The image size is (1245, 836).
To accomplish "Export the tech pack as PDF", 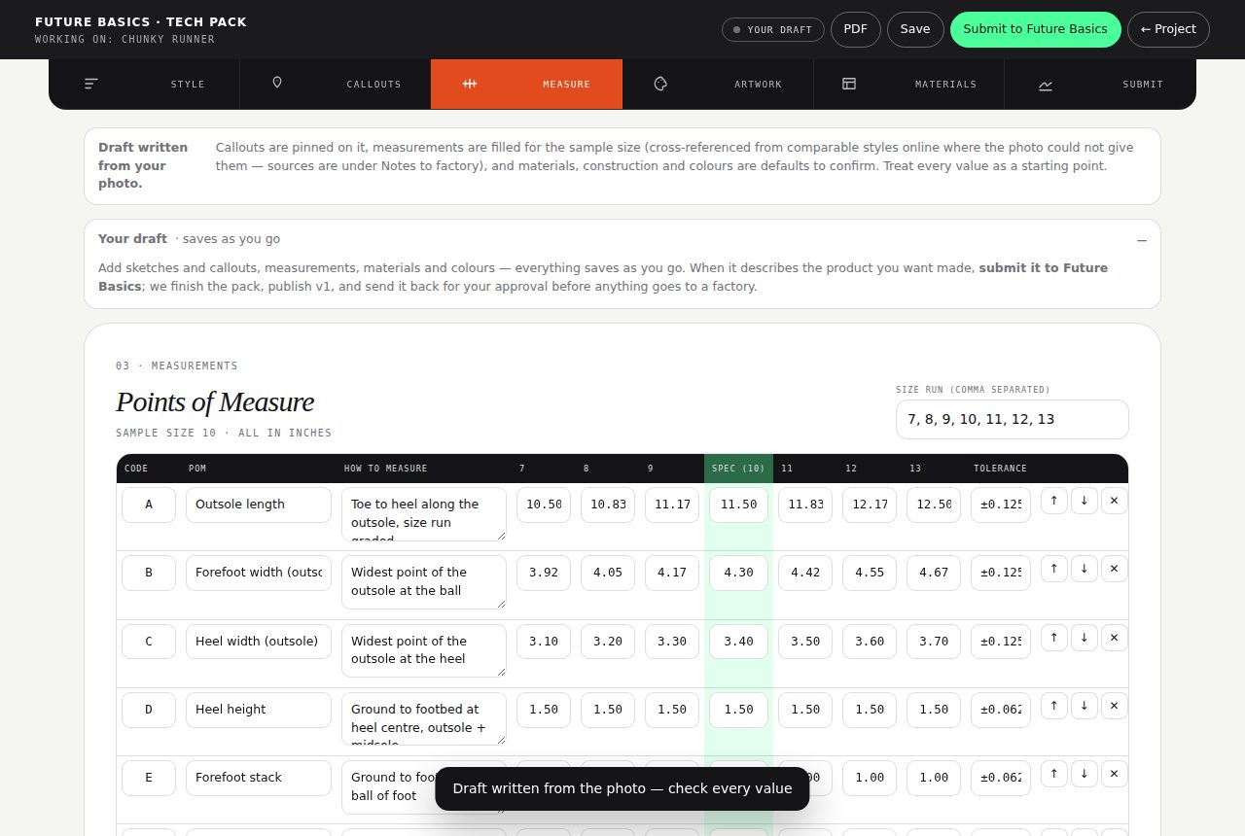I will coord(856,29).
